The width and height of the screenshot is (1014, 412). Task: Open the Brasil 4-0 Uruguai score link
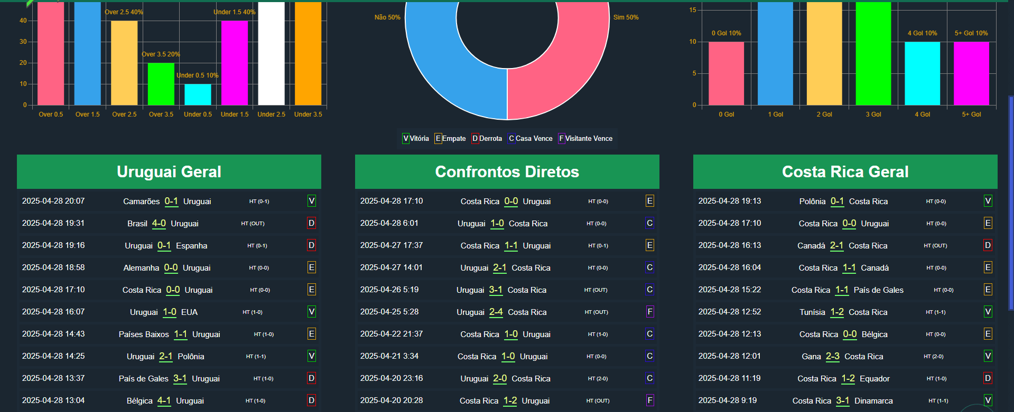coord(159,223)
